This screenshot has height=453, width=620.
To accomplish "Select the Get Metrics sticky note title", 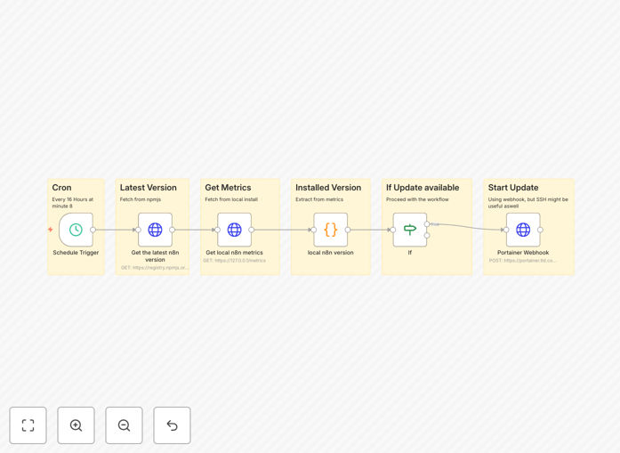I will [228, 188].
